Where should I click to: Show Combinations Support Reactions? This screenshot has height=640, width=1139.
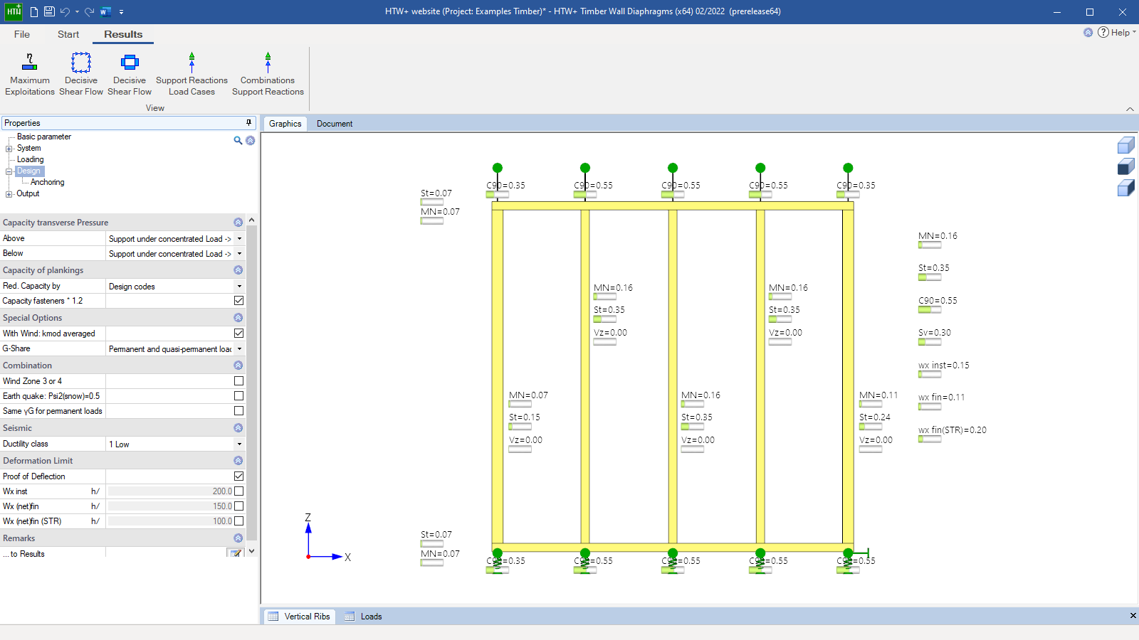[x=268, y=74]
